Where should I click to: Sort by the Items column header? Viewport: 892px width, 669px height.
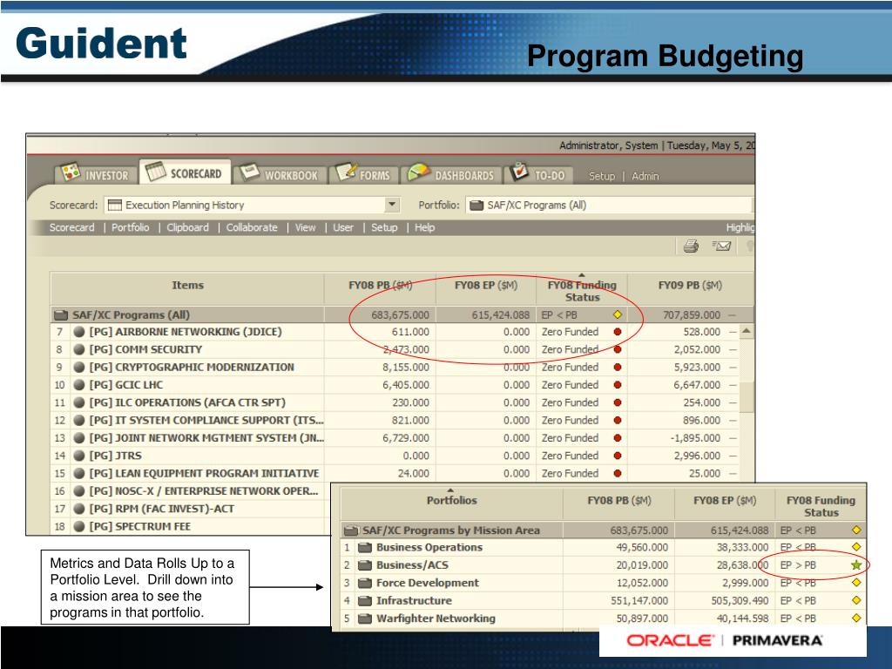(x=188, y=286)
